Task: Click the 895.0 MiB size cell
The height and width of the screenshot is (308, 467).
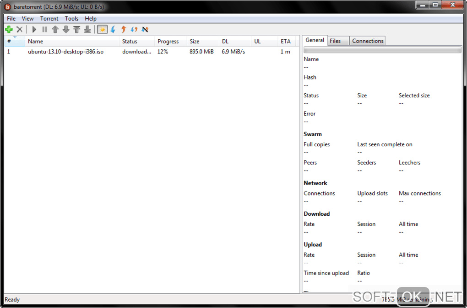Action: 201,52
